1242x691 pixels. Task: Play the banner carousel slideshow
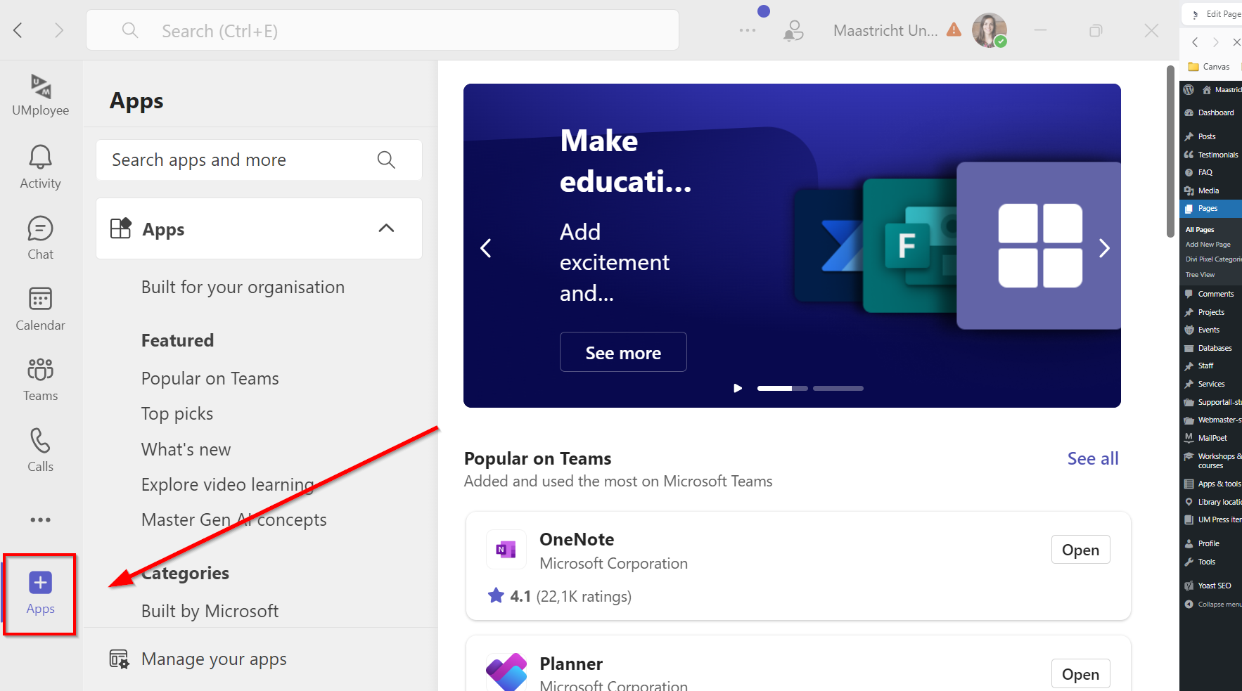coord(738,388)
